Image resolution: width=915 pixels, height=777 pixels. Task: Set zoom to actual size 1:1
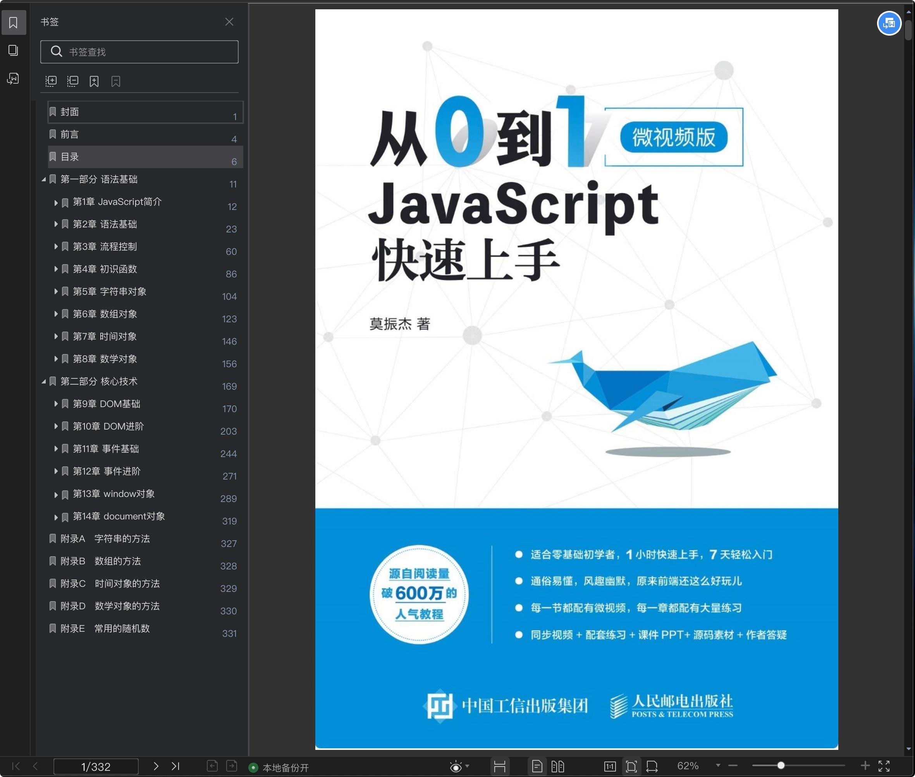tap(610, 767)
